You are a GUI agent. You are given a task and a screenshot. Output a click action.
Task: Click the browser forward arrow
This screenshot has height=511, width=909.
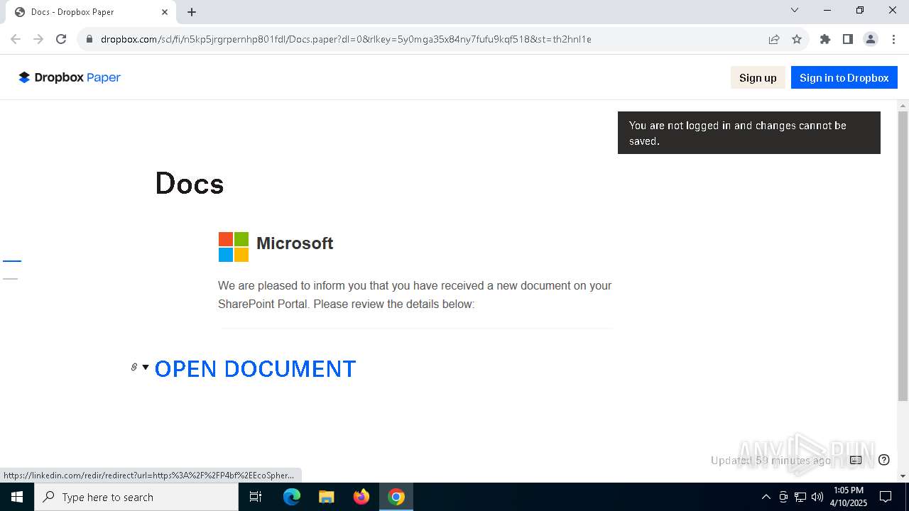[x=38, y=39]
